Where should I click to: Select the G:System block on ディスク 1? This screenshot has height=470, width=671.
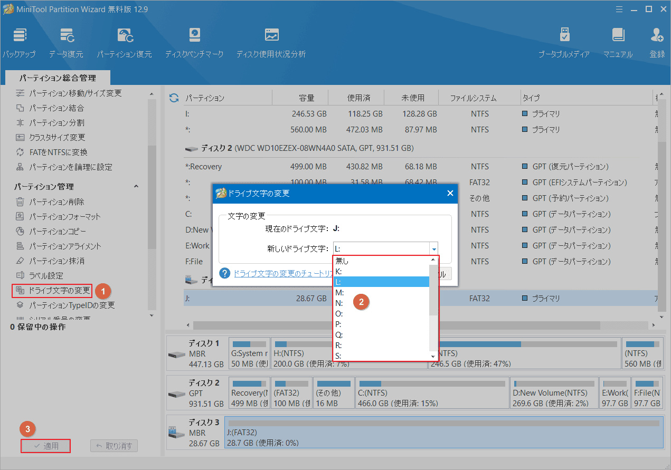click(x=250, y=354)
